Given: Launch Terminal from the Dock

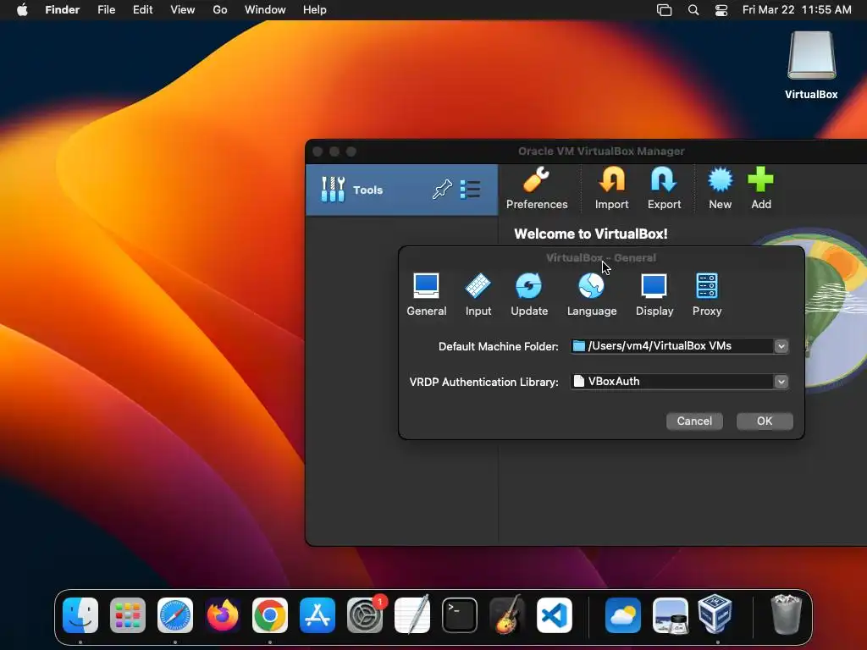Looking at the screenshot, I should click(460, 615).
